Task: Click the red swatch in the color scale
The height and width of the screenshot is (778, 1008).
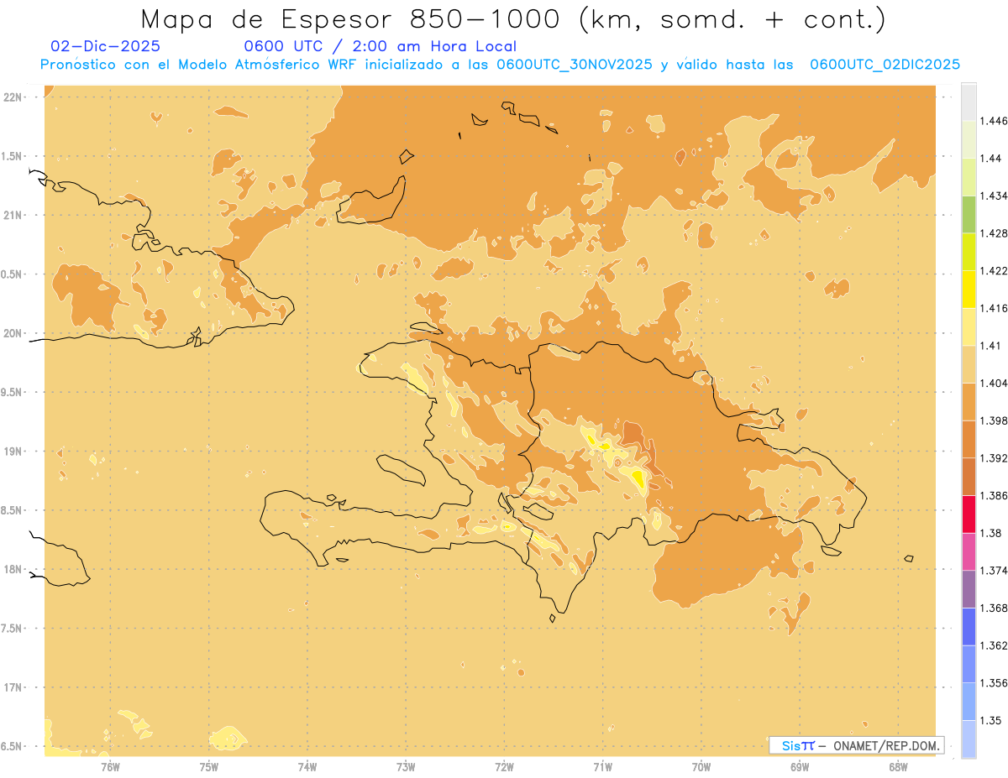Action: [x=969, y=514]
